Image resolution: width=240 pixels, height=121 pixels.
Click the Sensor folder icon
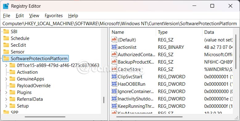(x=6, y=52)
